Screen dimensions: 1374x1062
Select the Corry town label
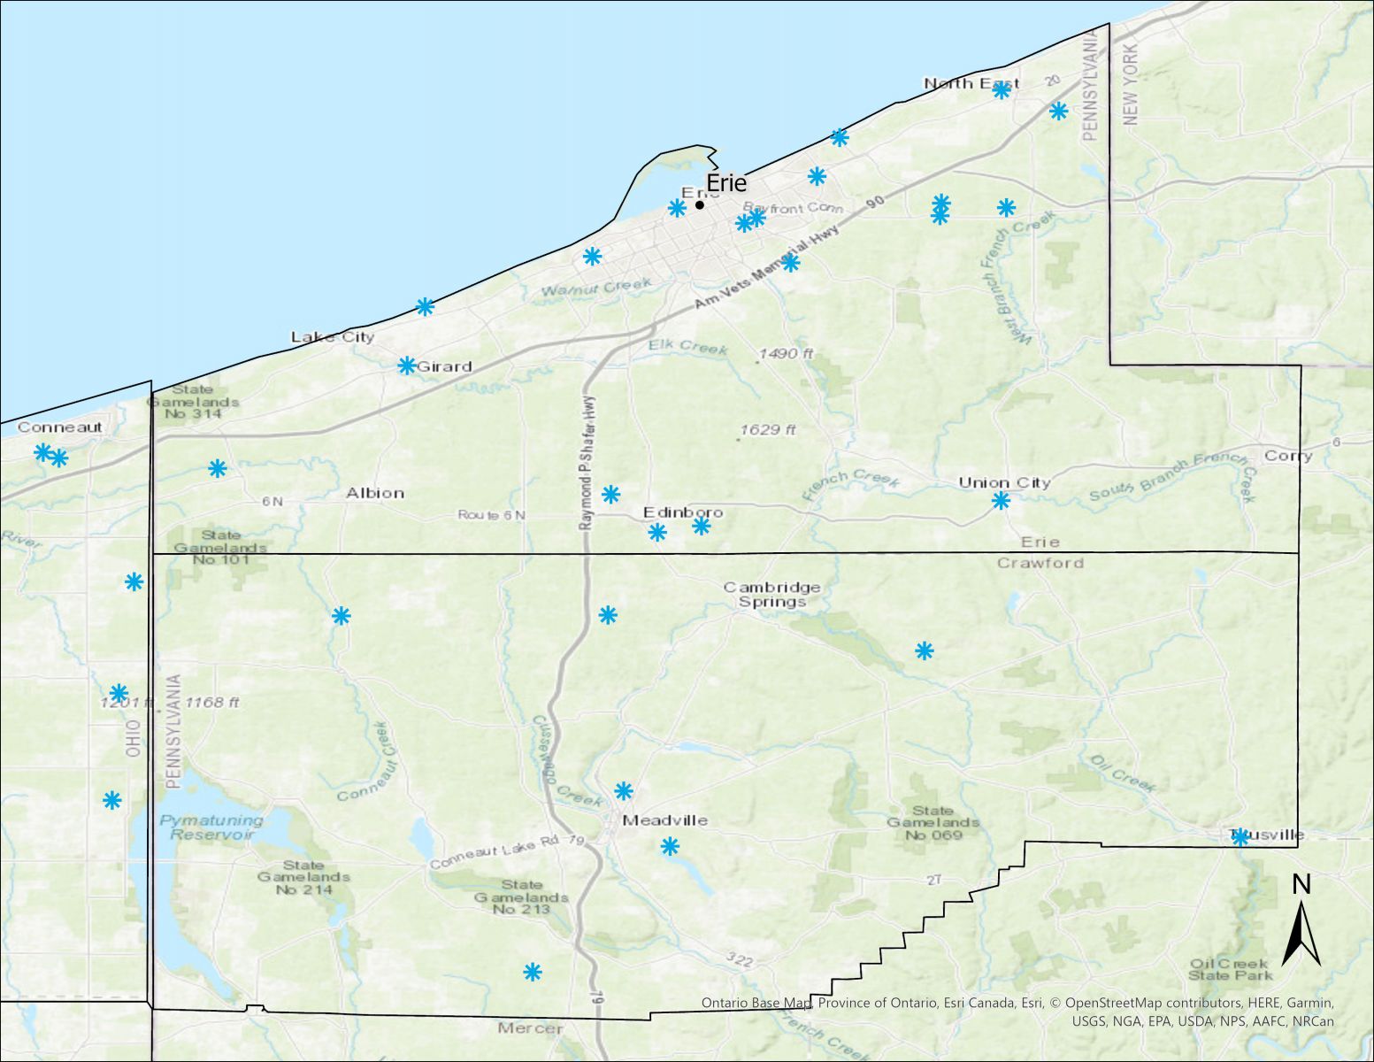1288,456
